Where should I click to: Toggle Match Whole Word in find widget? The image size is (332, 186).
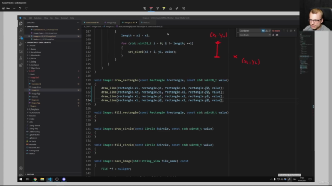pos(266,31)
